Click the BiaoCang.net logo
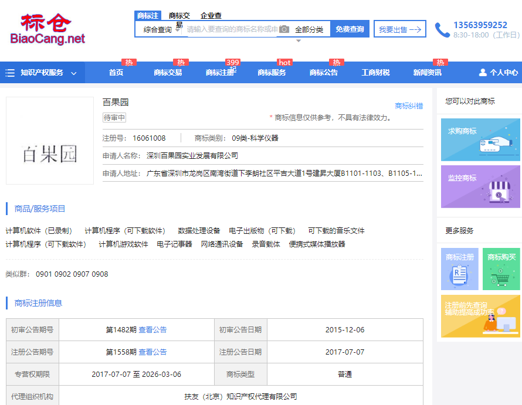 48,29
